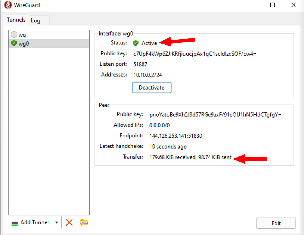Viewport: 304px width, 235px height.
Task: Click the transfer statistics text
Action: pos(190,157)
